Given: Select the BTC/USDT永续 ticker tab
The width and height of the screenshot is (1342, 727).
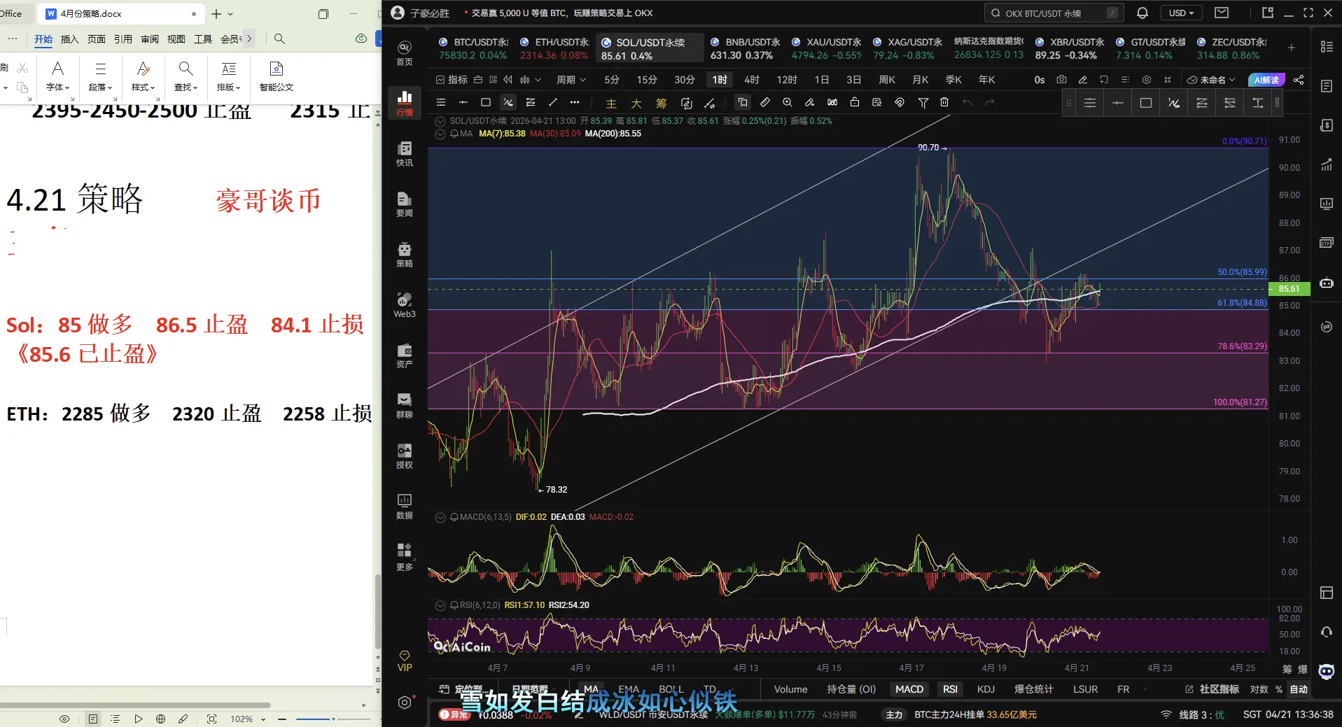Looking at the screenshot, I should point(473,48).
